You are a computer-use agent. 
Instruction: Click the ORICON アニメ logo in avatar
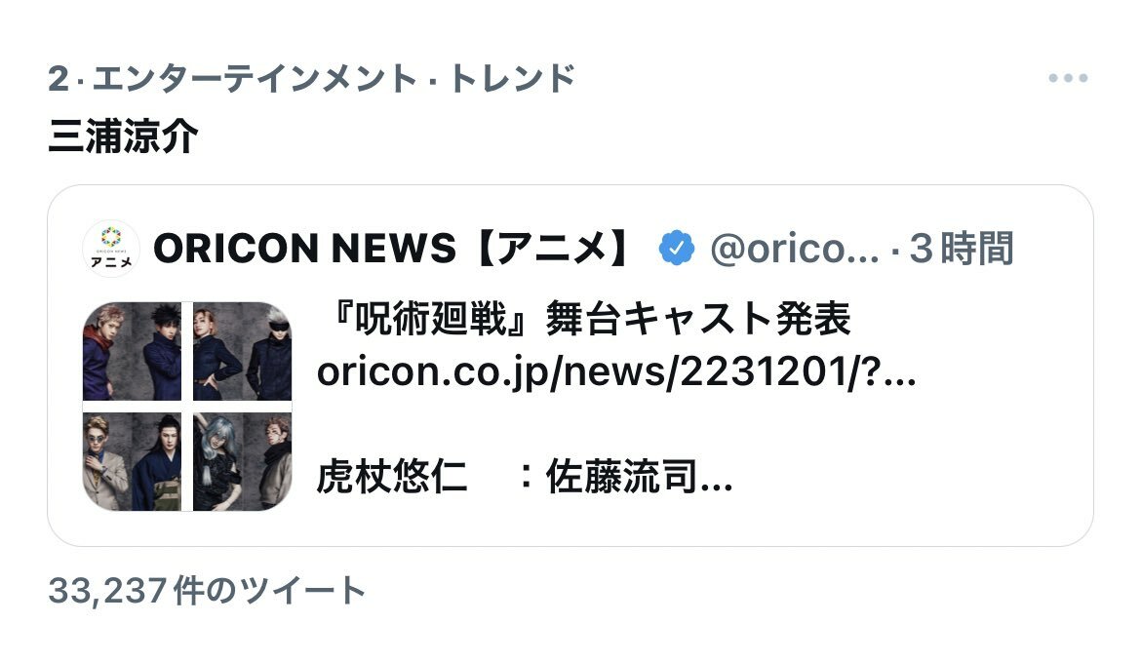(x=110, y=248)
